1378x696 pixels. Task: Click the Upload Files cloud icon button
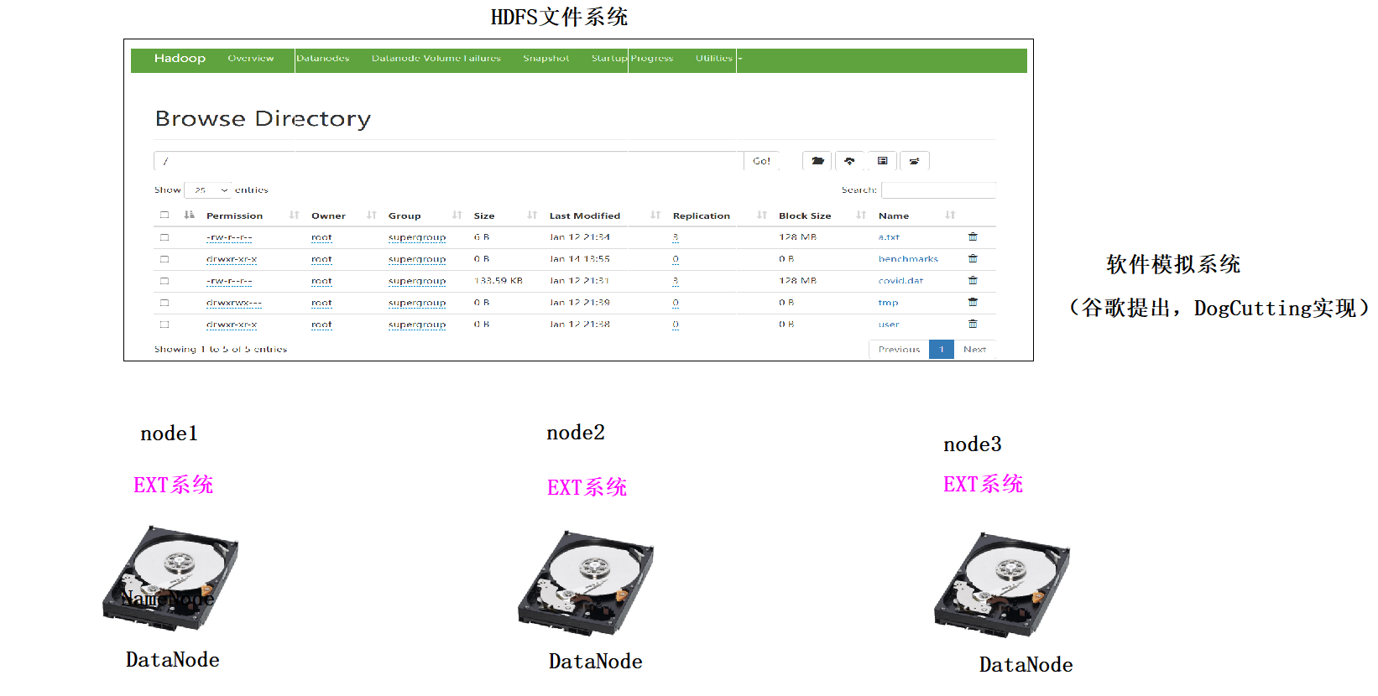pos(849,161)
